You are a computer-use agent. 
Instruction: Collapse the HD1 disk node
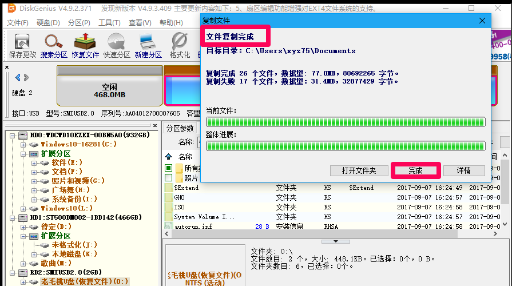12,218
